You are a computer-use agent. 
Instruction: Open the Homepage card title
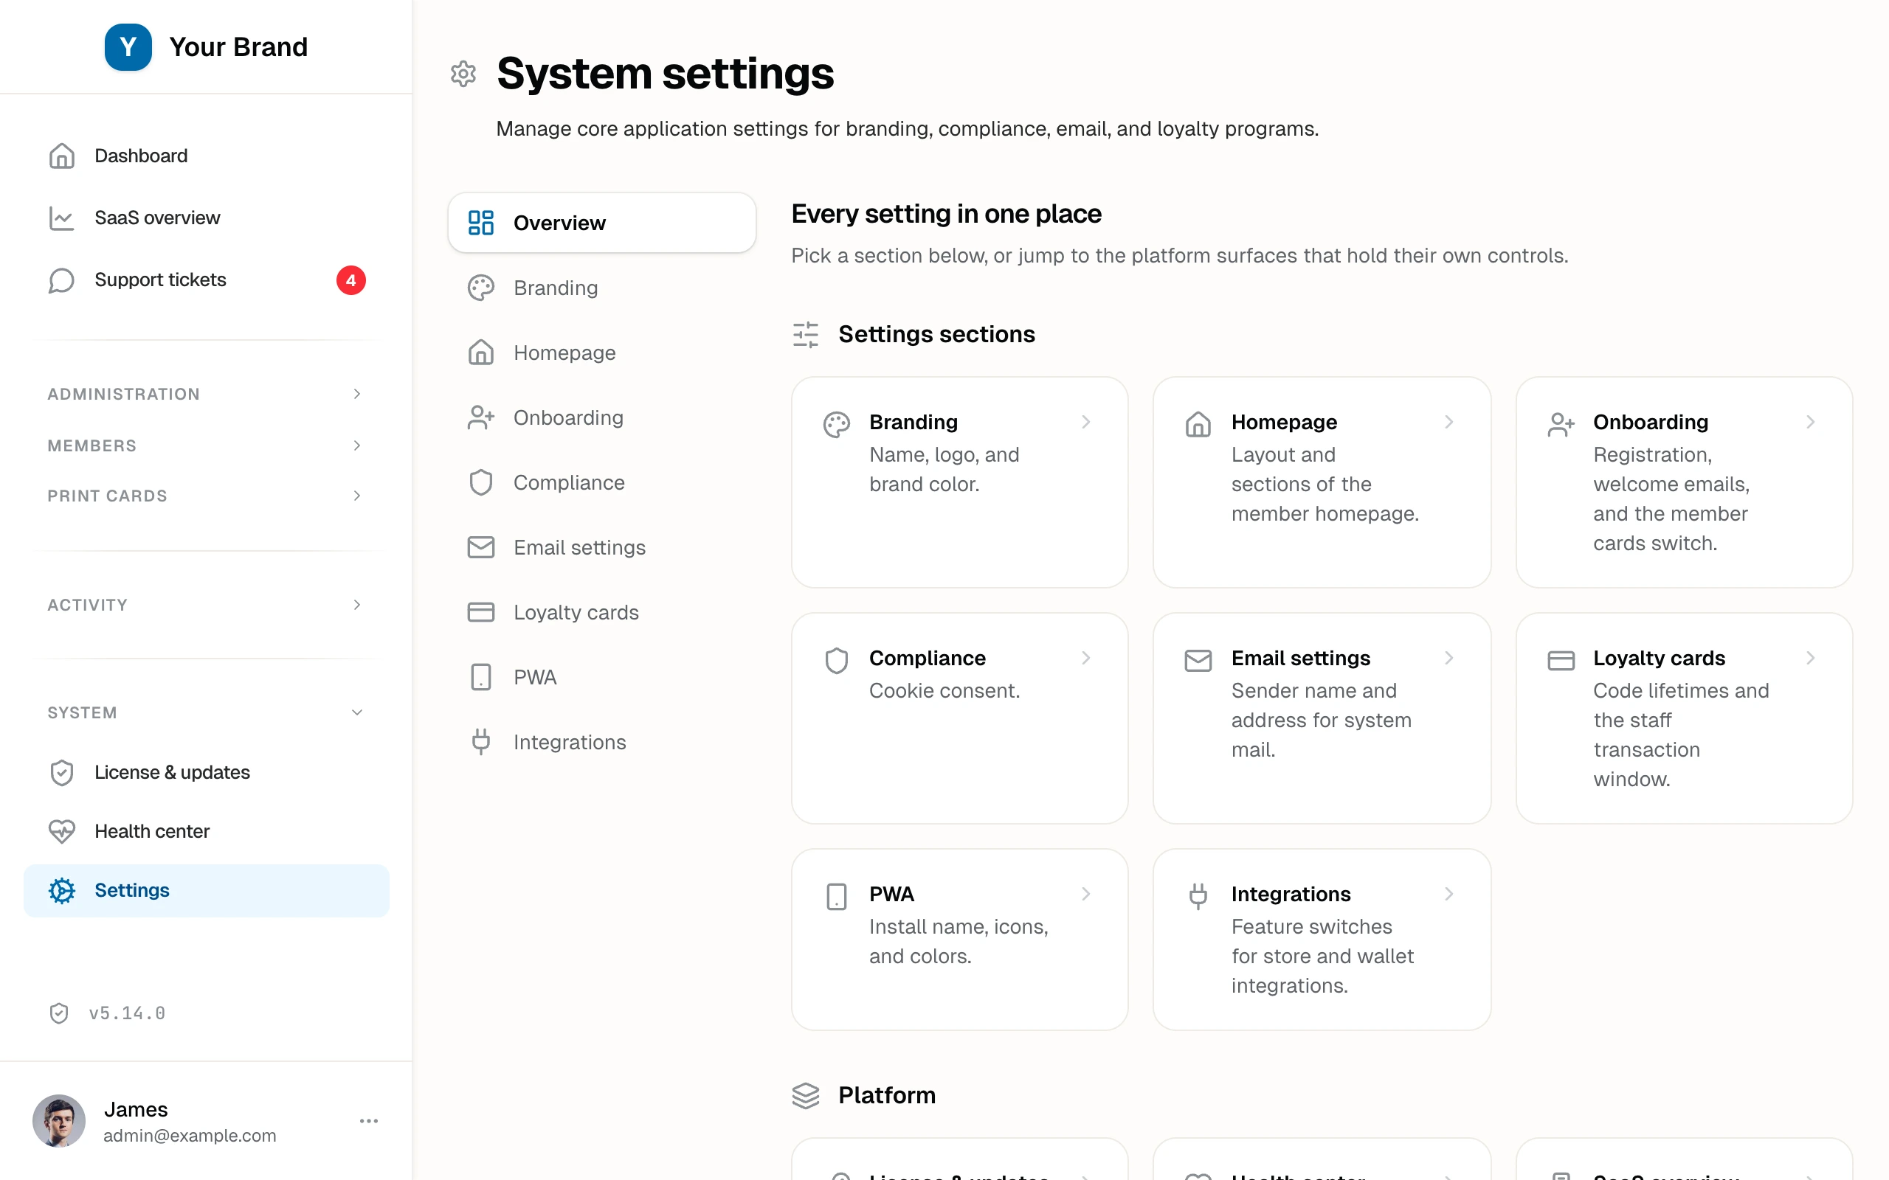click(1284, 422)
